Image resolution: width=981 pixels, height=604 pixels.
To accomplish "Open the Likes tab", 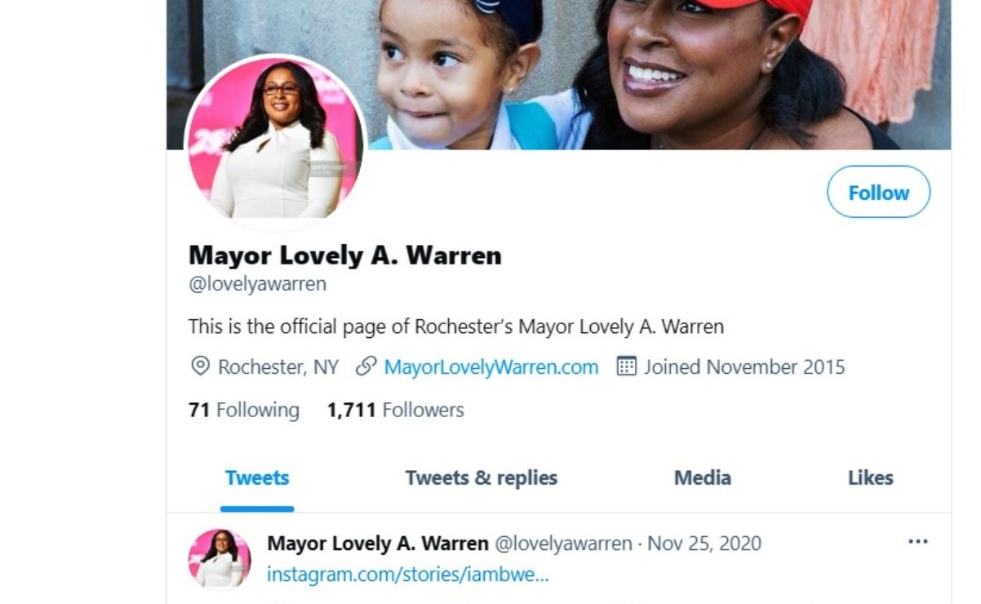I will click(871, 477).
